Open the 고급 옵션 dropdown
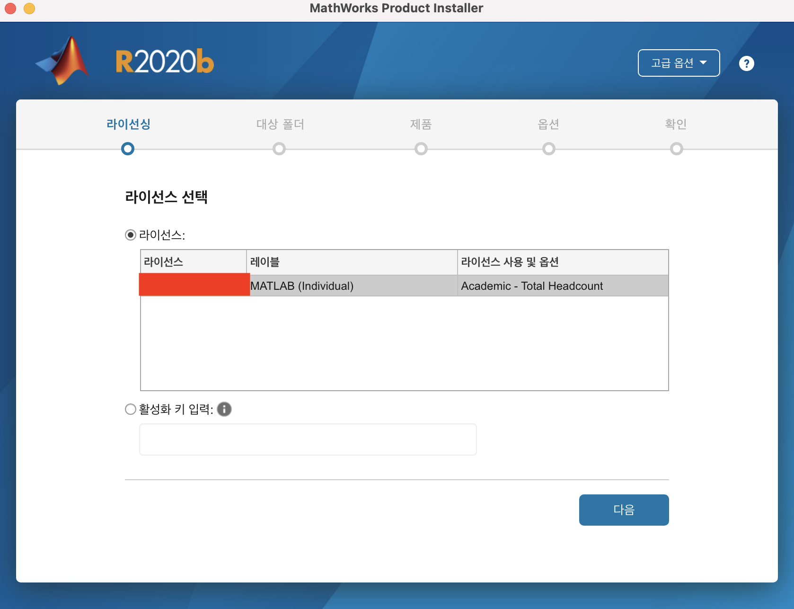Viewport: 794px width, 609px height. click(x=679, y=63)
